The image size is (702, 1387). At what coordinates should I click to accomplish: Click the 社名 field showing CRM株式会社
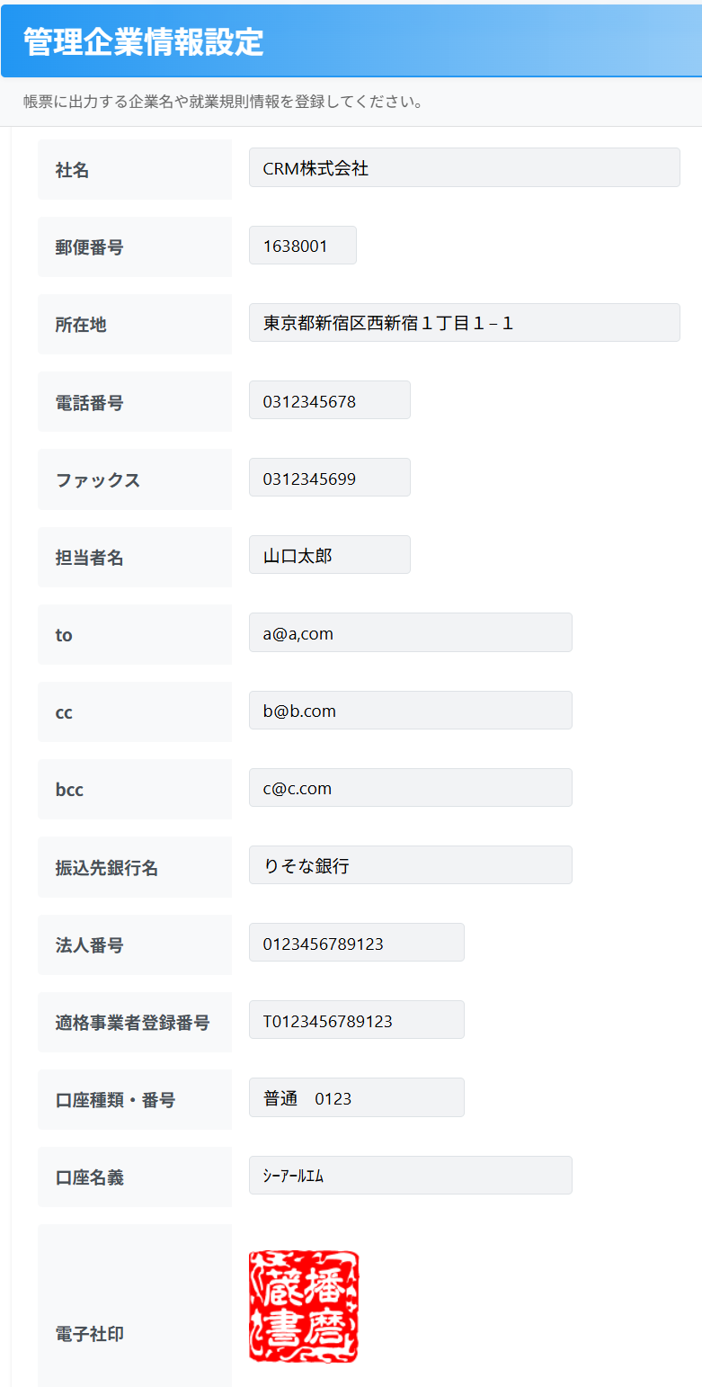point(464,167)
